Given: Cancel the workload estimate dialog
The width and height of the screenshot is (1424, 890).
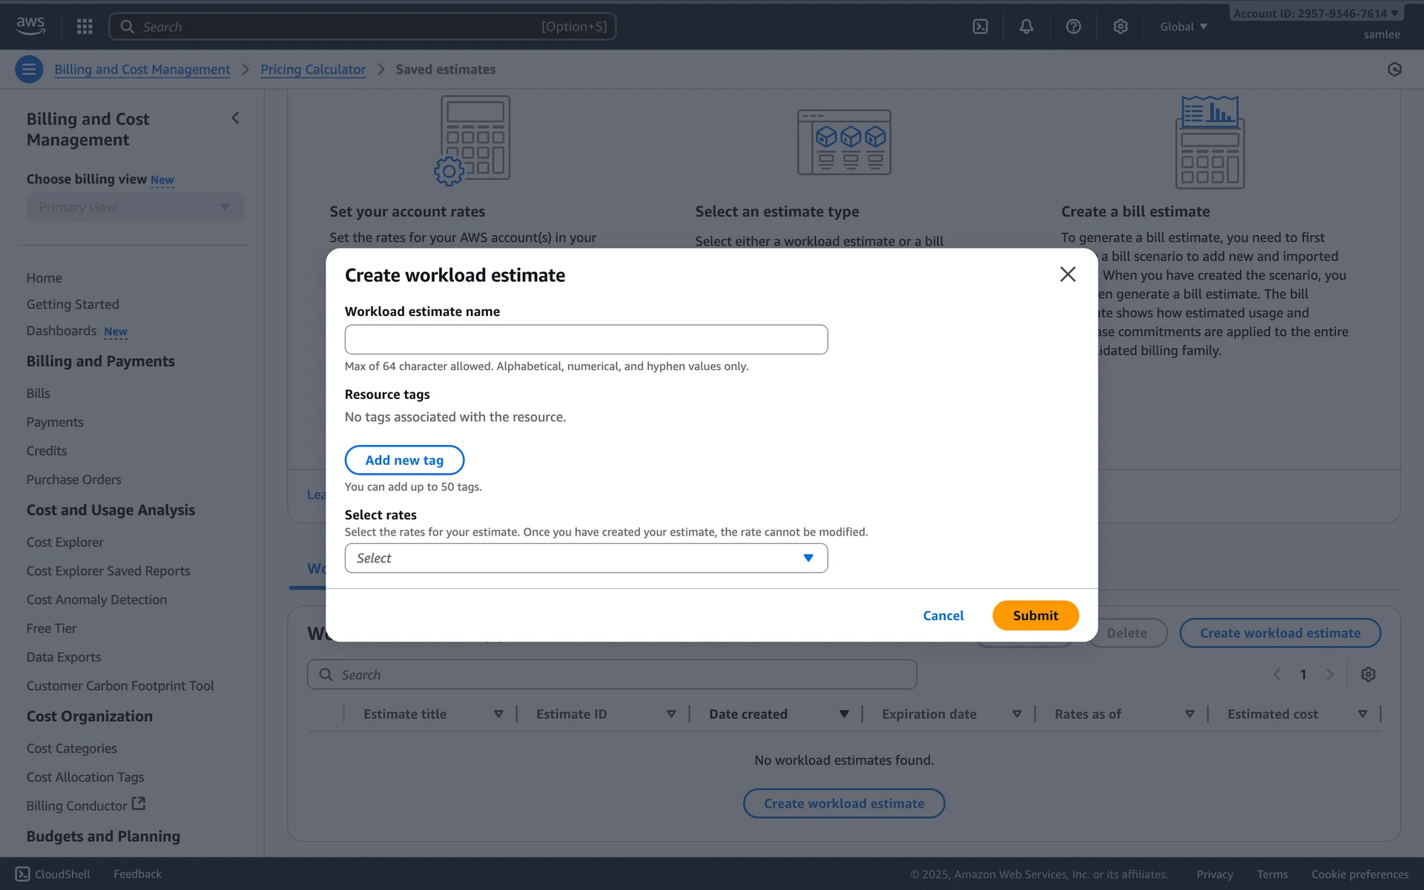Looking at the screenshot, I should [x=943, y=616].
